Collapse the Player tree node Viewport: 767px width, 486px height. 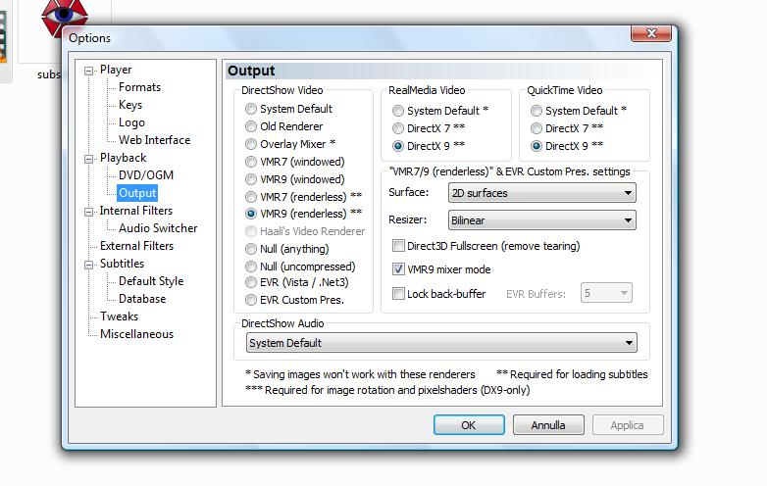point(89,71)
